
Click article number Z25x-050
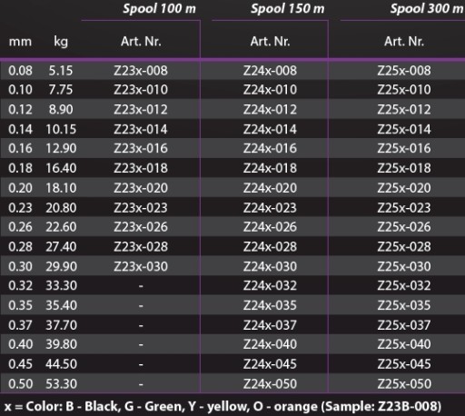coord(404,384)
